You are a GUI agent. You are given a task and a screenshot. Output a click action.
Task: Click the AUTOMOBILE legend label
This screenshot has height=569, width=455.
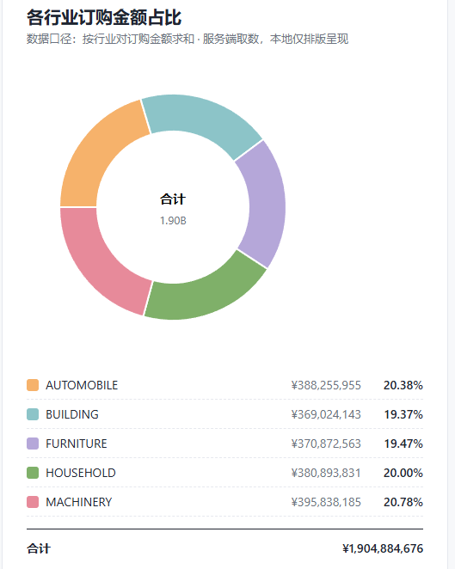[x=82, y=385]
